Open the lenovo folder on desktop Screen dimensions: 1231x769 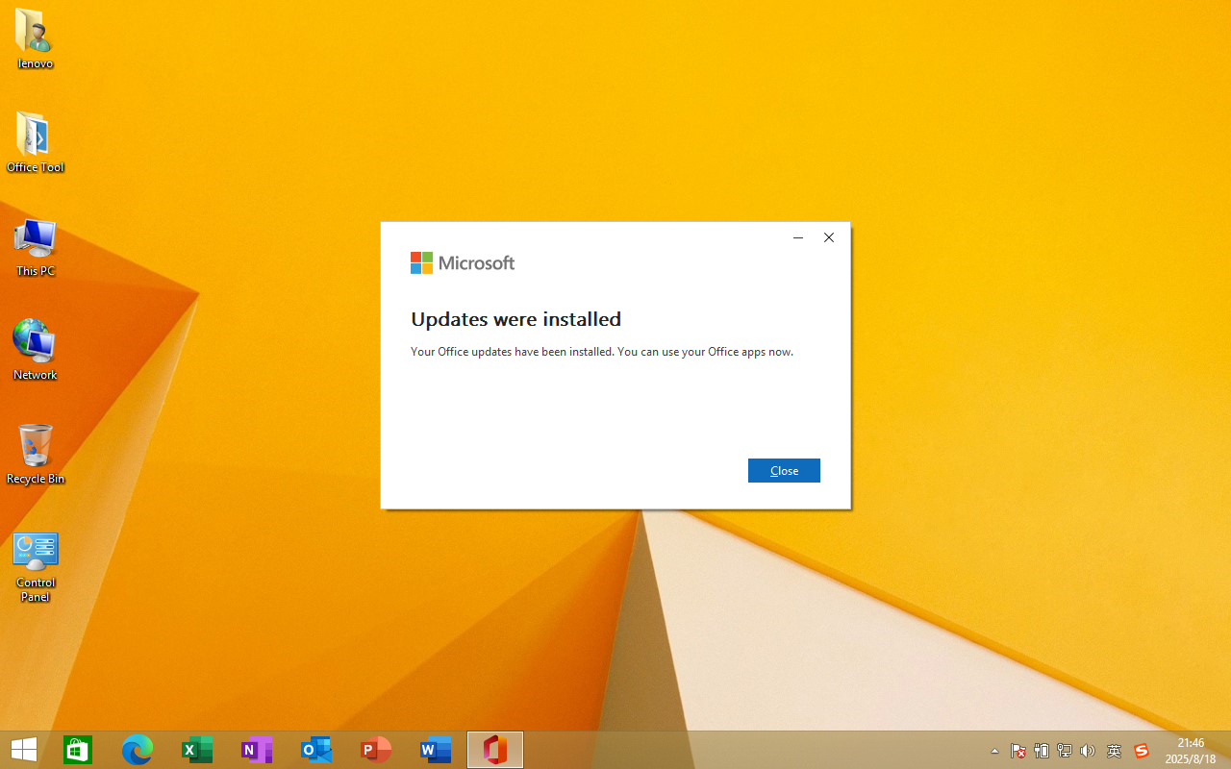click(35, 38)
